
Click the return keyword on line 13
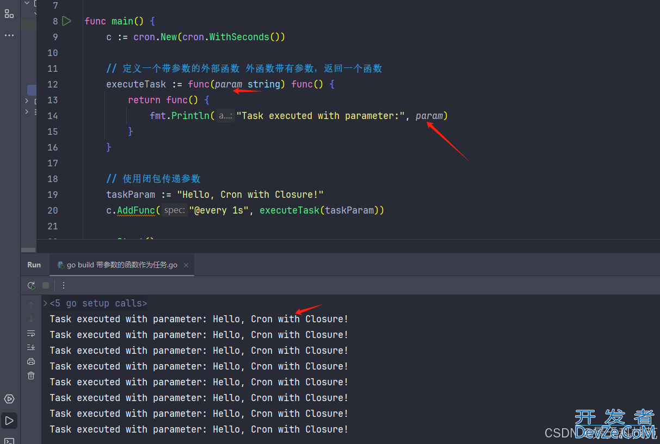(x=144, y=100)
